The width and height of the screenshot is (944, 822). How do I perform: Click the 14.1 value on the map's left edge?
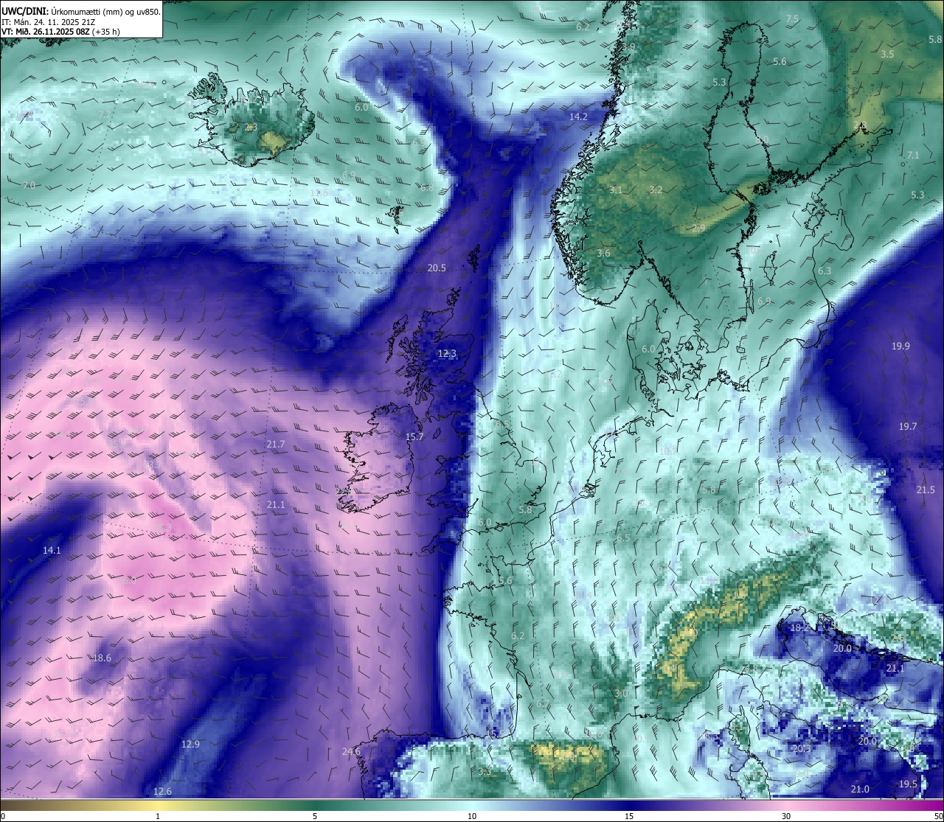point(52,550)
